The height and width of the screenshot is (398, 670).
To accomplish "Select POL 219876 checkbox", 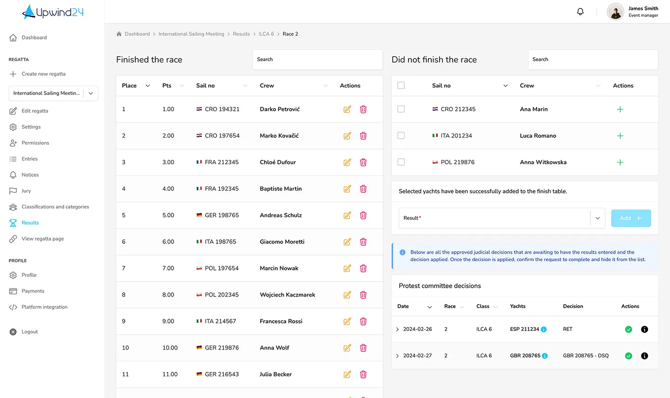I will click(x=401, y=162).
